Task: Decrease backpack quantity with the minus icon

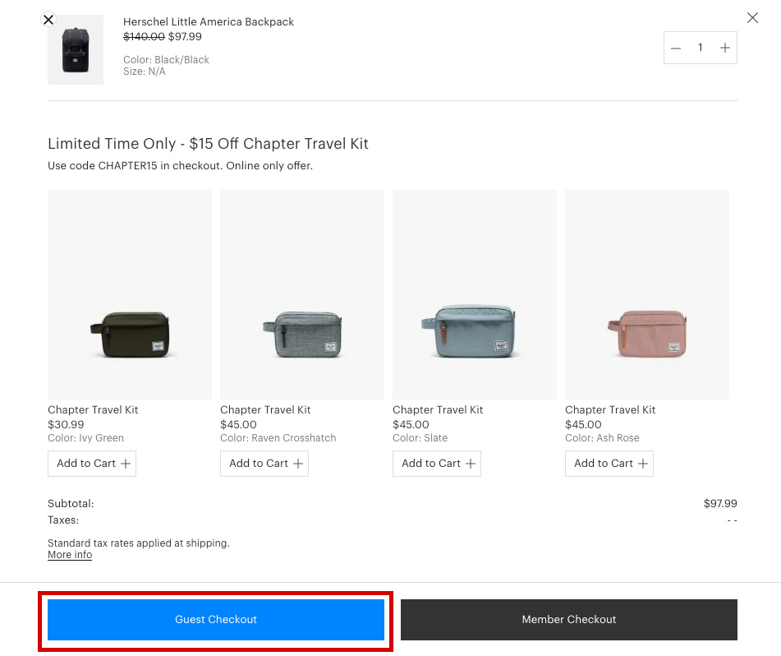Action: pos(676,48)
